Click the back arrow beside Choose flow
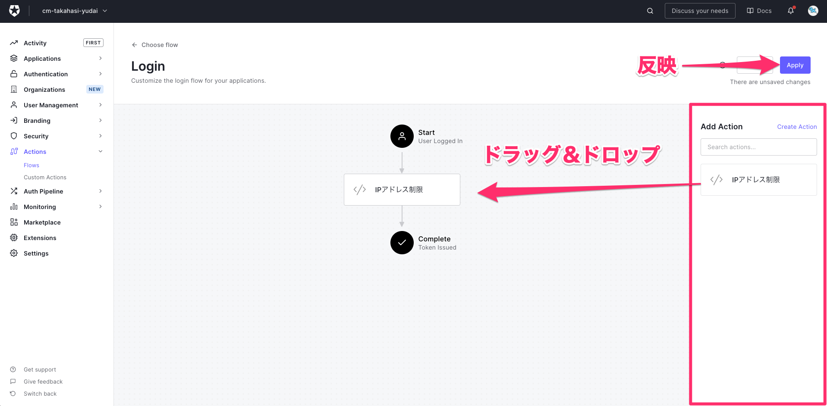 pos(134,44)
